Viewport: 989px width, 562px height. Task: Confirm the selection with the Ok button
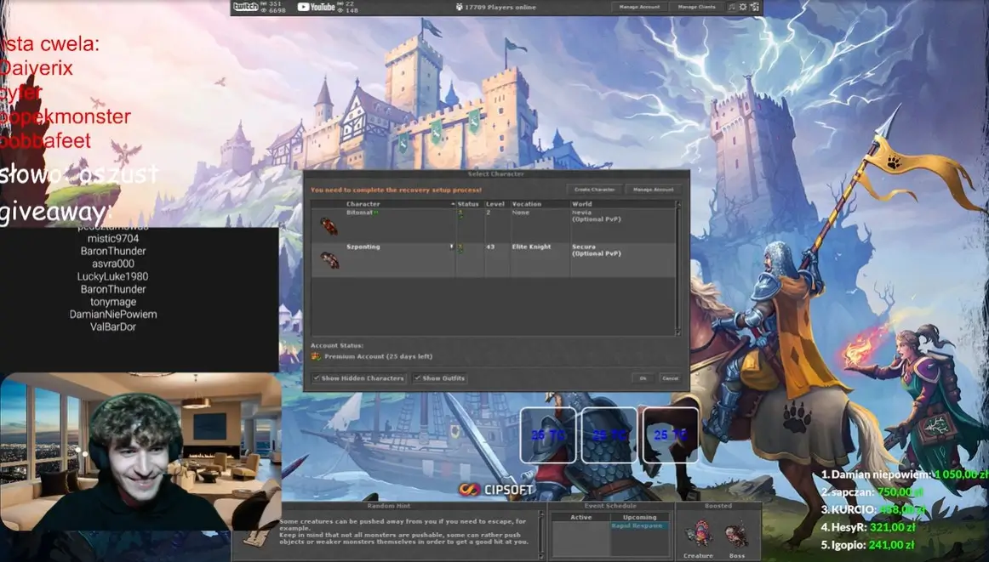point(643,378)
